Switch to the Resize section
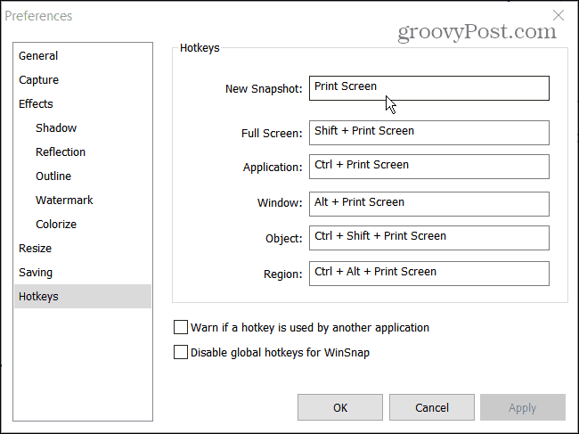This screenshot has height=434, width=579. 36,248
